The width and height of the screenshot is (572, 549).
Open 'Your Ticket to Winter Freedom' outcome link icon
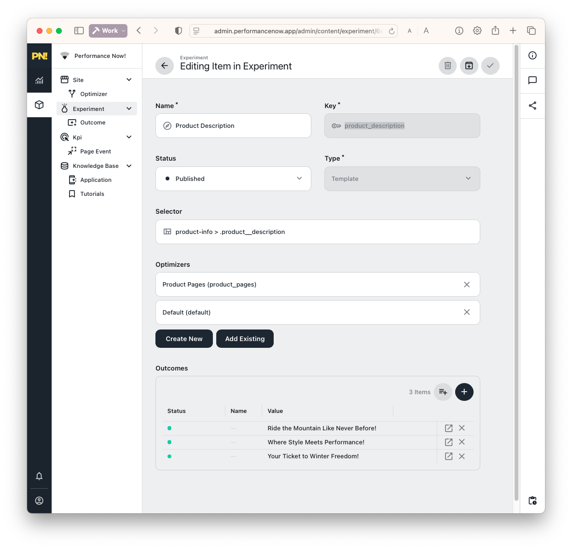point(449,456)
